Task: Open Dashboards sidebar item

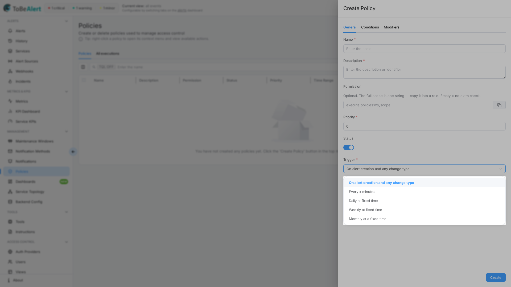Action: (x=36, y=182)
